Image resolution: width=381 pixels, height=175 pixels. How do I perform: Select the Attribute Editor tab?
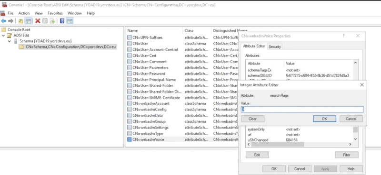(254, 46)
